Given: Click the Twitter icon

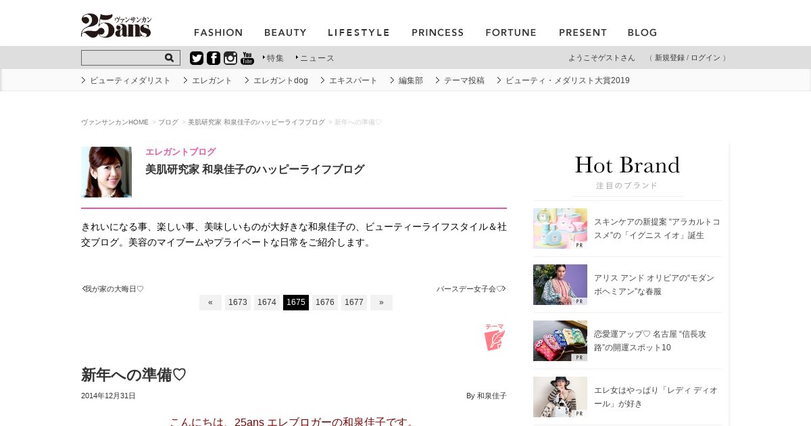Looking at the screenshot, I should (197, 58).
